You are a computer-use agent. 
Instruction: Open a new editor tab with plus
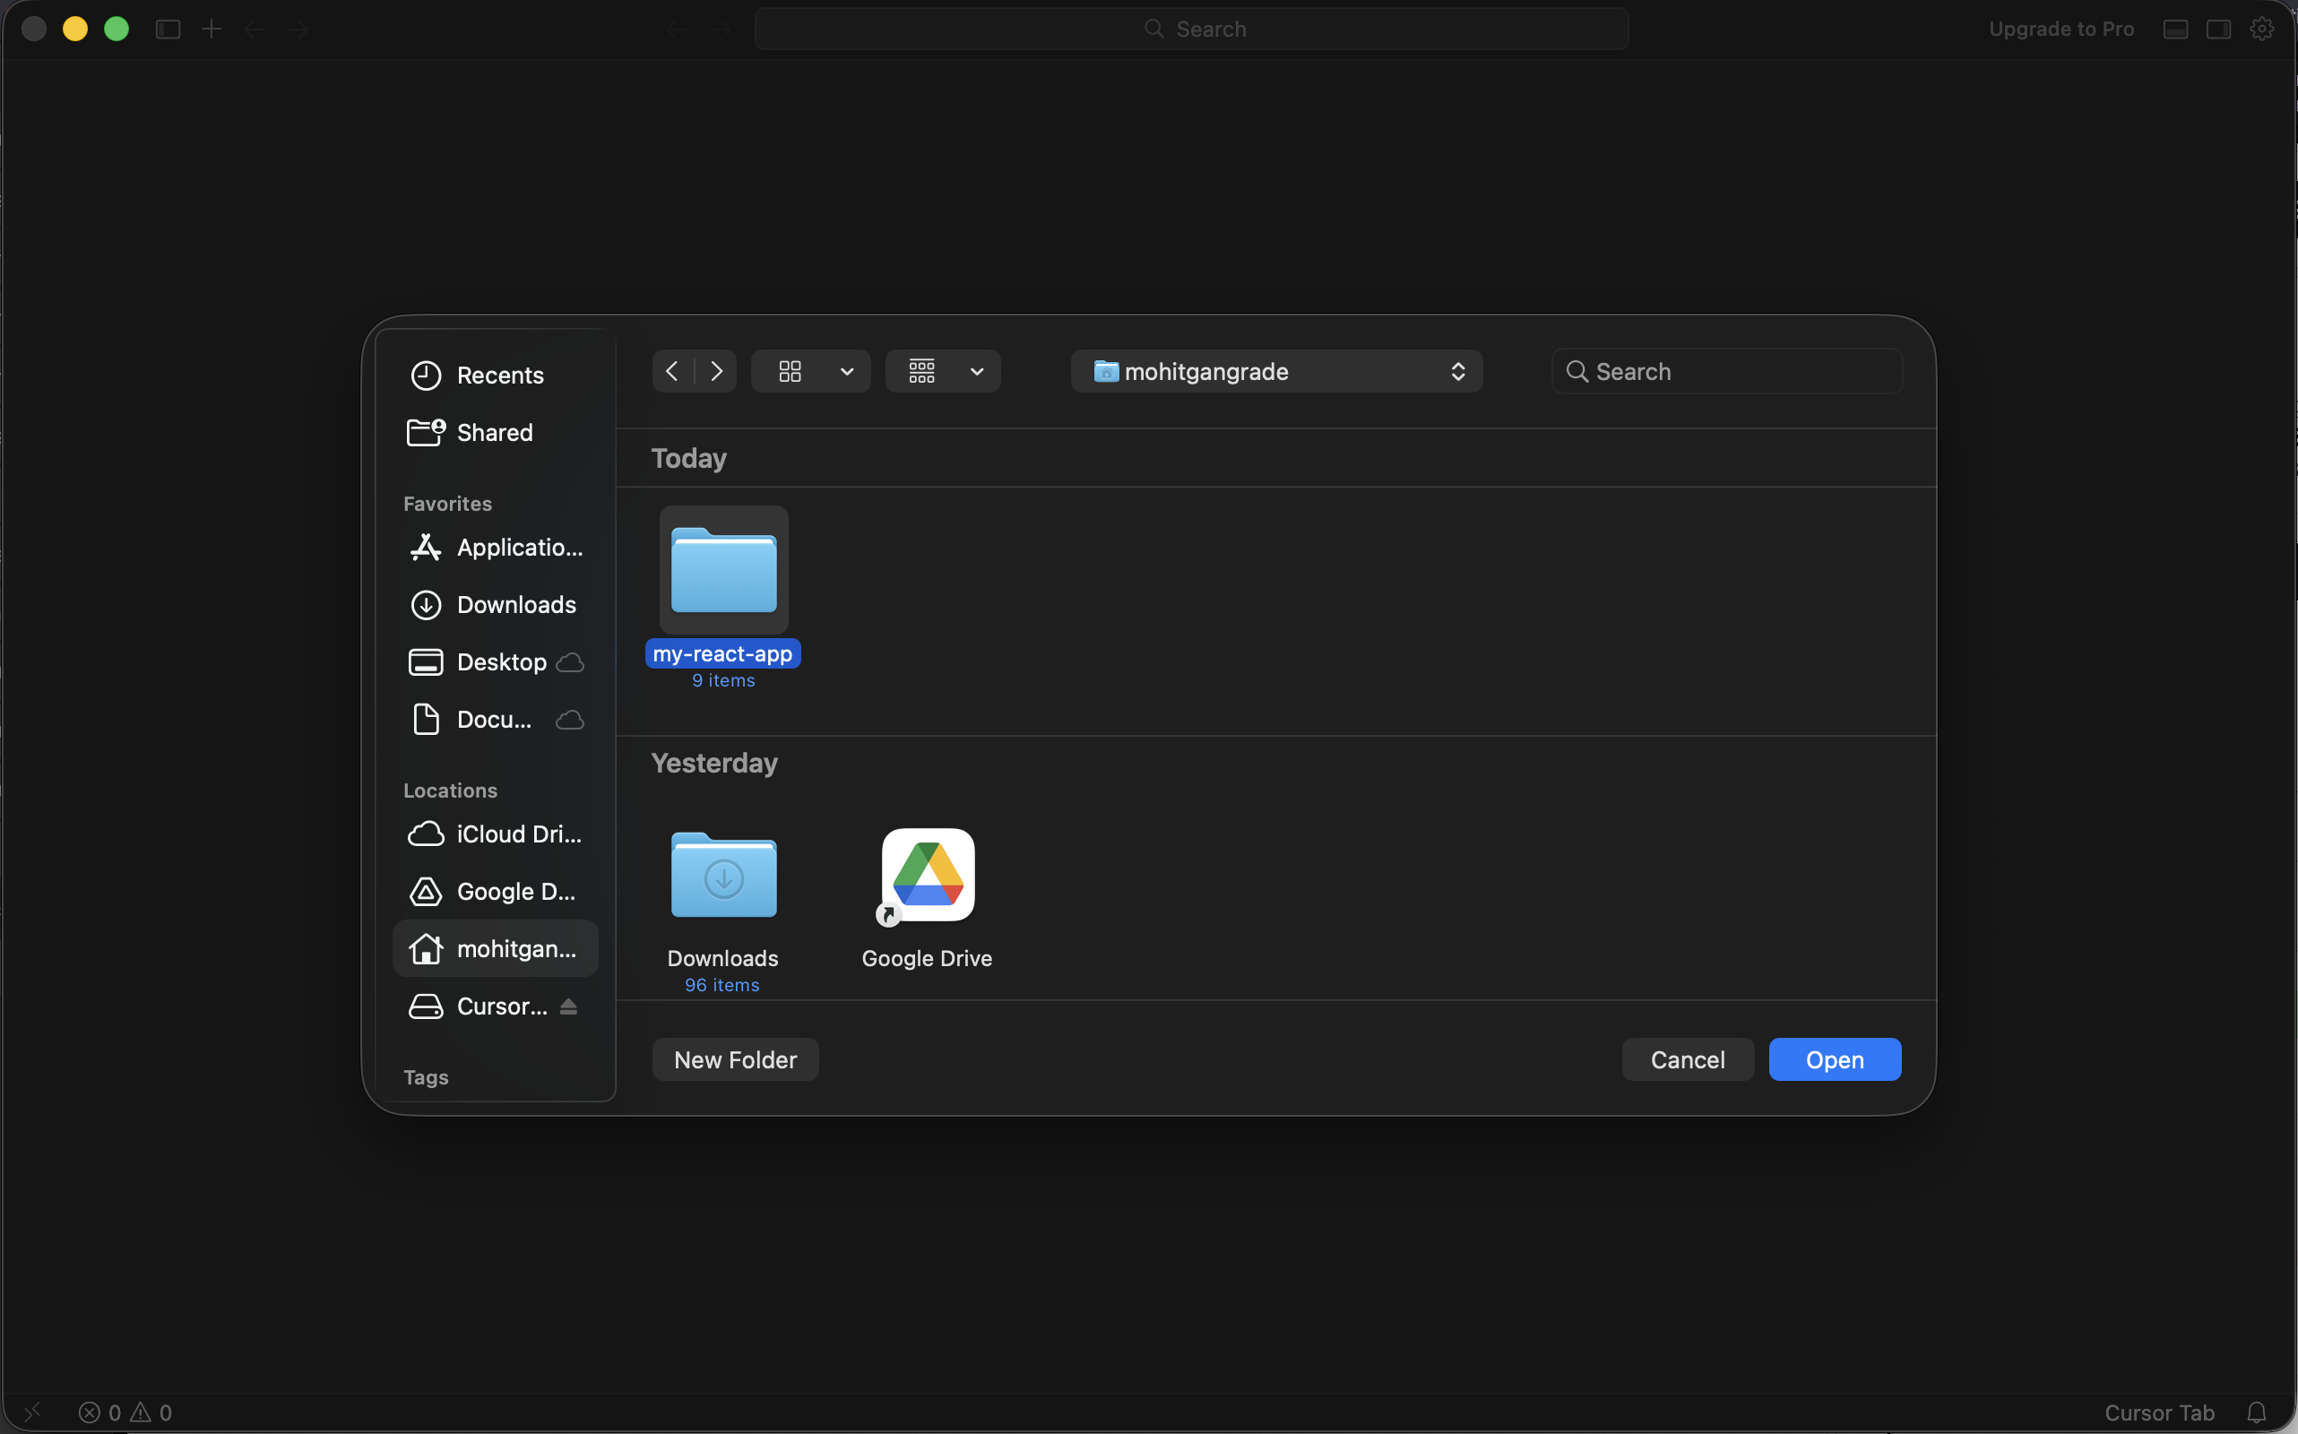tap(211, 29)
